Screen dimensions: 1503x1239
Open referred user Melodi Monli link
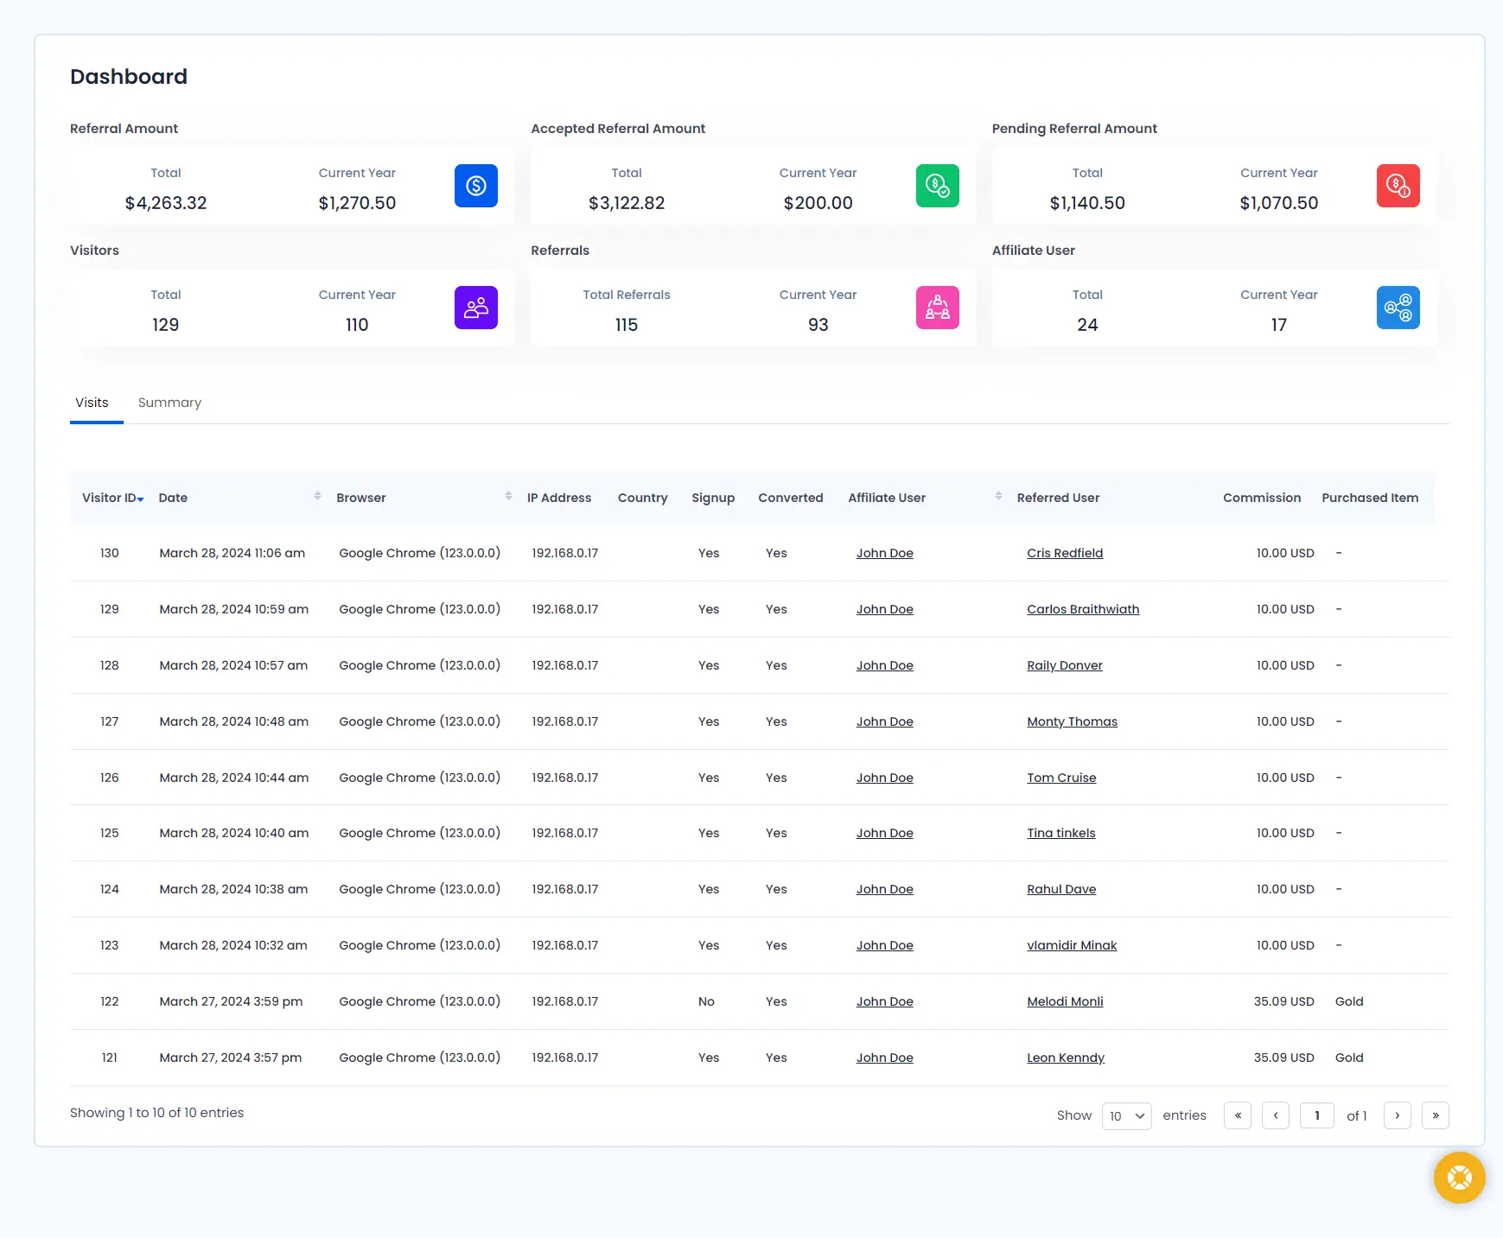click(1064, 1001)
